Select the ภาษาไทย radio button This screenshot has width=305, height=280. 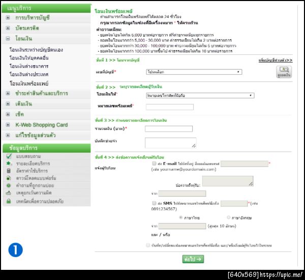(180, 217)
